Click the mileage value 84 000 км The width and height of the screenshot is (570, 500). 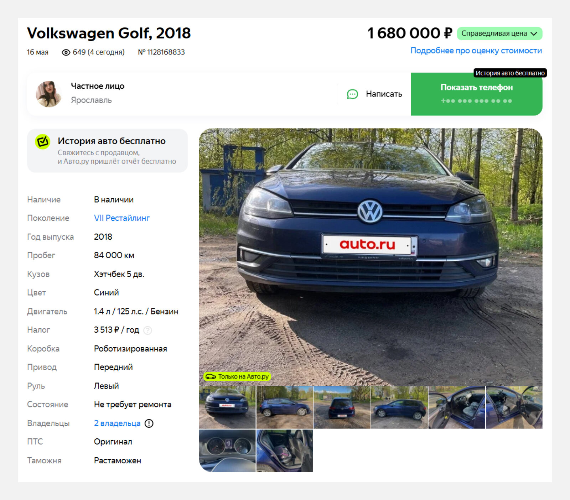tap(114, 255)
